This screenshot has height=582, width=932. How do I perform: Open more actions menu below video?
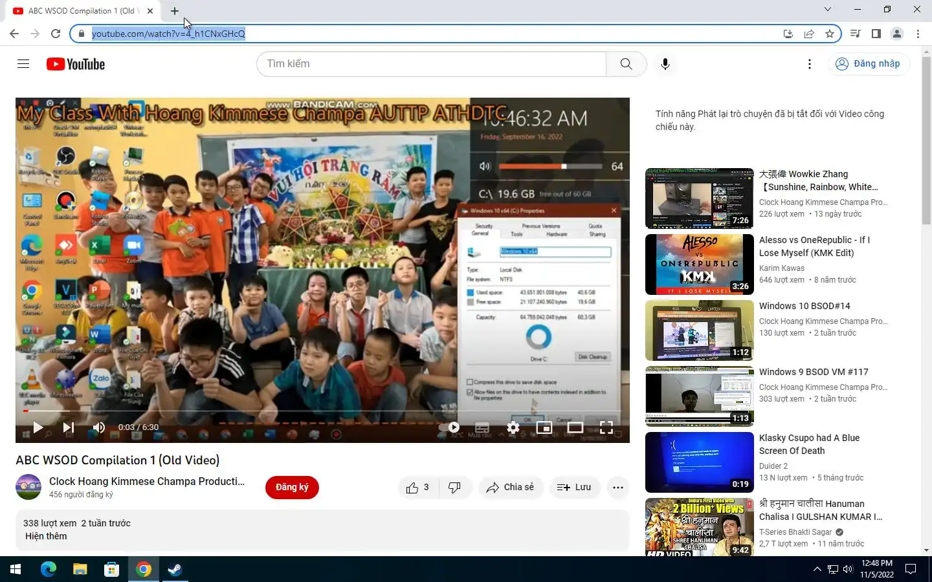tap(618, 488)
